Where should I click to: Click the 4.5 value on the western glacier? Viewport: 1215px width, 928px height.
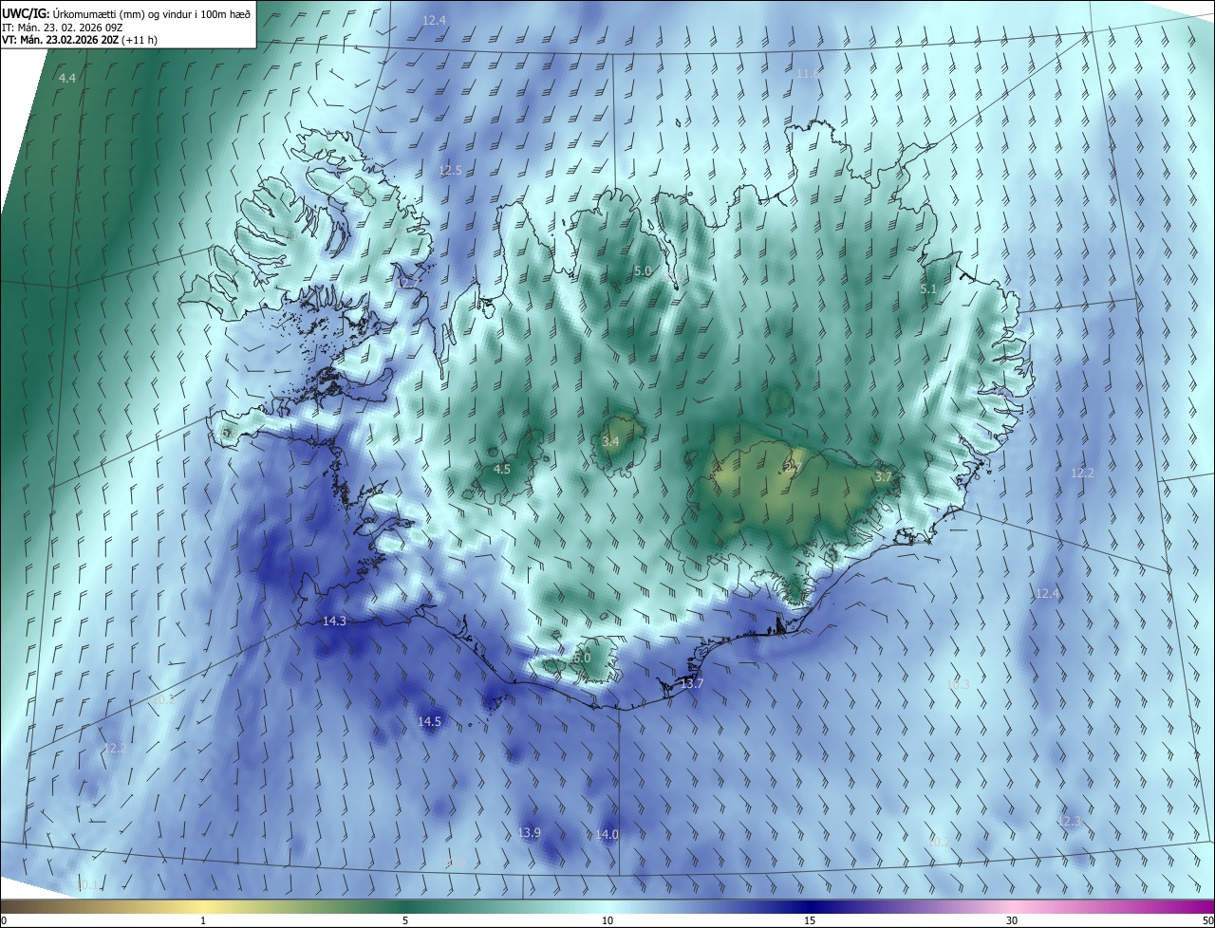tap(502, 469)
